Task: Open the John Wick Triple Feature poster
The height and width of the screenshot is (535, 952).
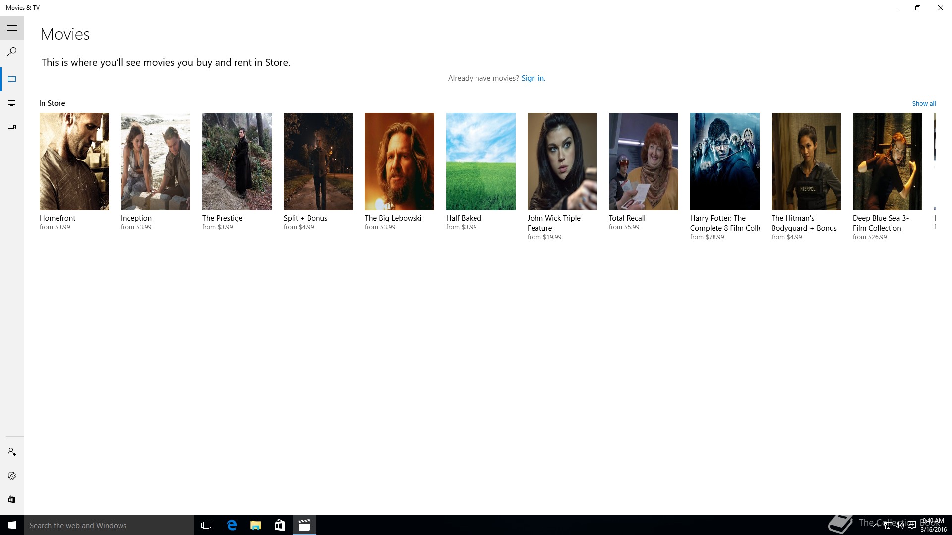Action: click(x=562, y=161)
